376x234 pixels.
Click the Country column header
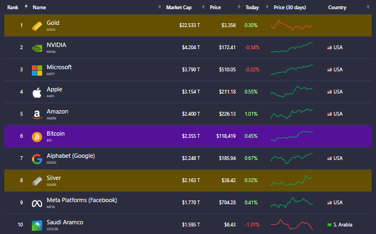[x=337, y=8]
